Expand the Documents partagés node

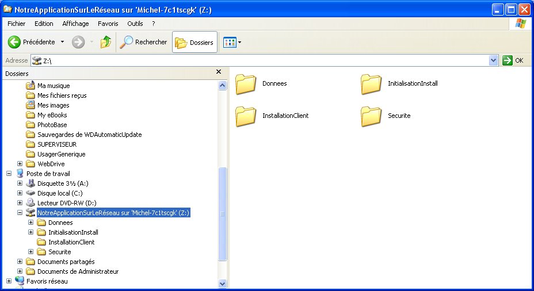coord(20,262)
